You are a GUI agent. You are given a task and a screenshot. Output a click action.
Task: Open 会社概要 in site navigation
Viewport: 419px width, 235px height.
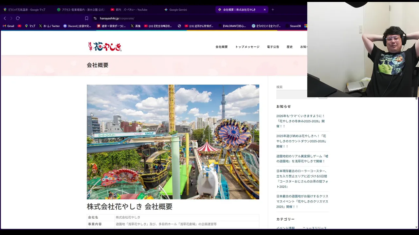click(222, 47)
